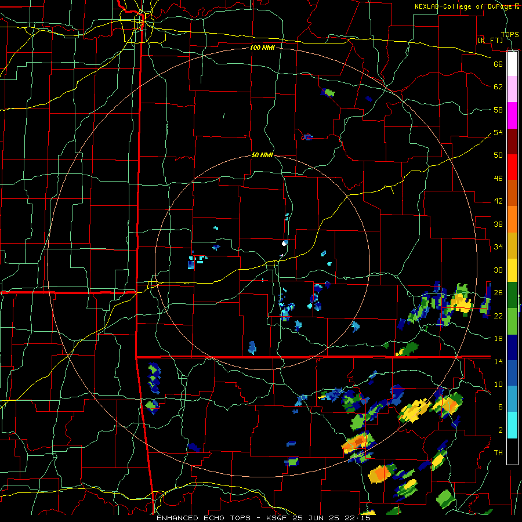Image resolution: width=522 pixels, height=522 pixels.
Task: Select the light green legend swatch
Action: (512, 321)
